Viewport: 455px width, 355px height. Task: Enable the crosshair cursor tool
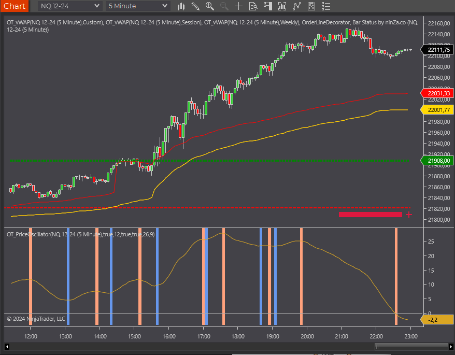[x=238, y=6]
